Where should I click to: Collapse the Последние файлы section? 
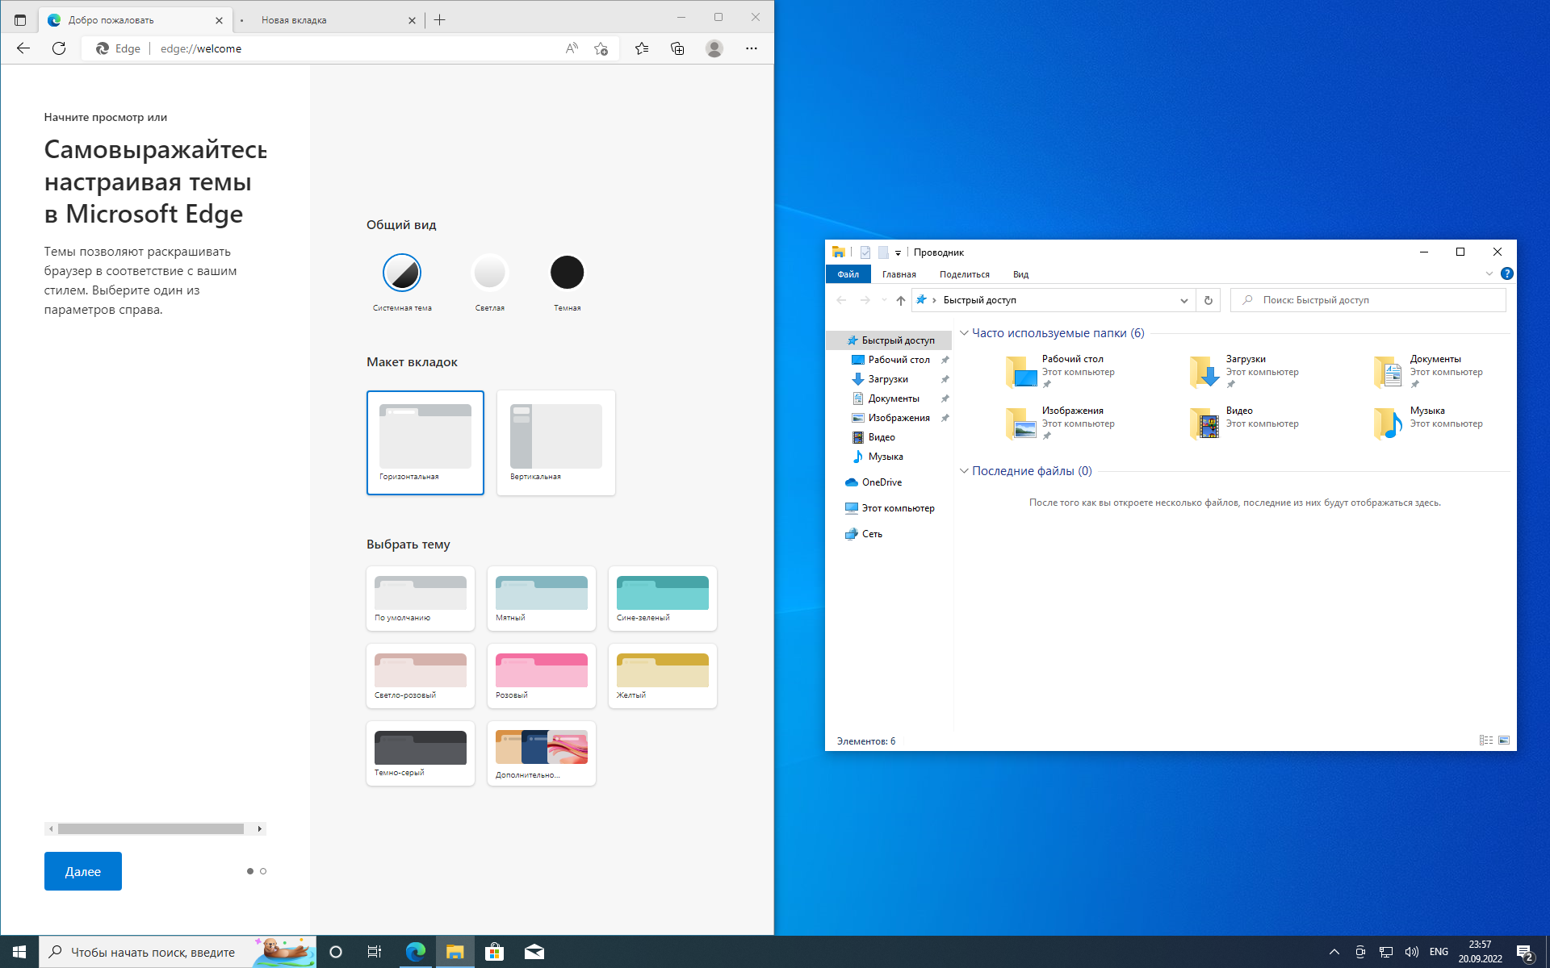(x=964, y=471)
